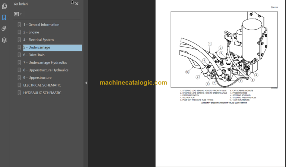Click the auxiliary steering priority valve illustration
The height and width of the screenshot is (167, 286).
[x=224, y=49]
